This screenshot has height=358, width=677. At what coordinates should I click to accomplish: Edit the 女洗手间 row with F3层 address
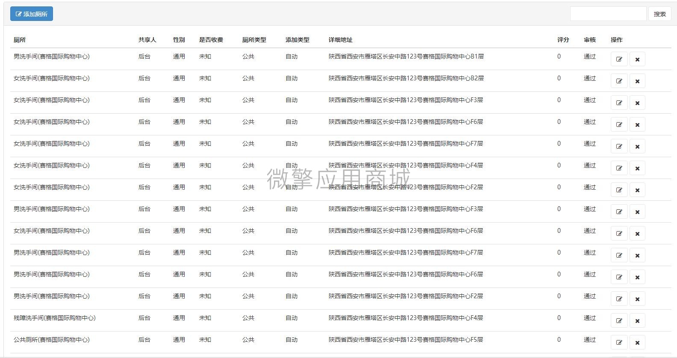(619, 103)
